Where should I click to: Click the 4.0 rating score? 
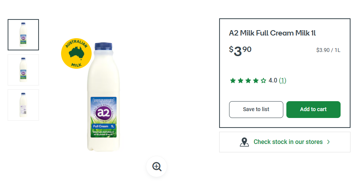click(273, 81)
